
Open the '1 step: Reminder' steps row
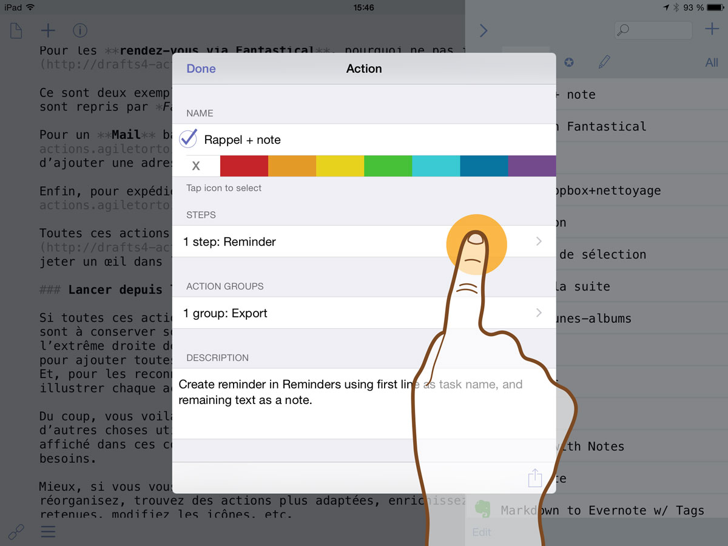(x=364, y=241)
